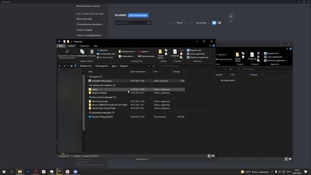The image size is (311, 175).
Task: Open the Sort by Name dropdown
Action: pos(181,23)
